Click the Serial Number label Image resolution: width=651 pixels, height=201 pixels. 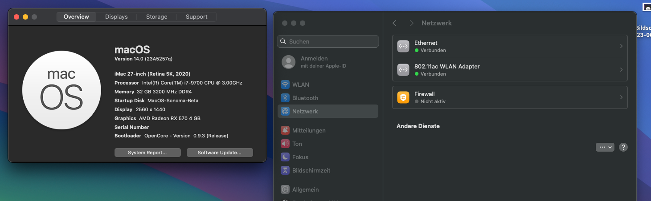point(132,127)
